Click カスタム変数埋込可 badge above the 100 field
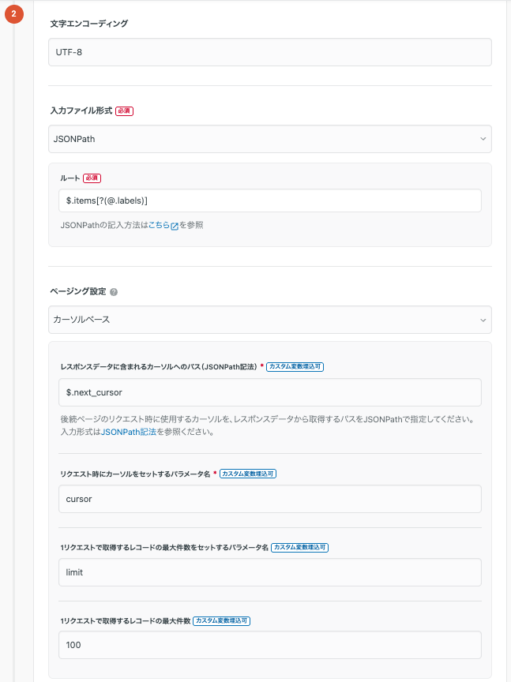This screenshot has width=511, height=682. coord(222,620)
